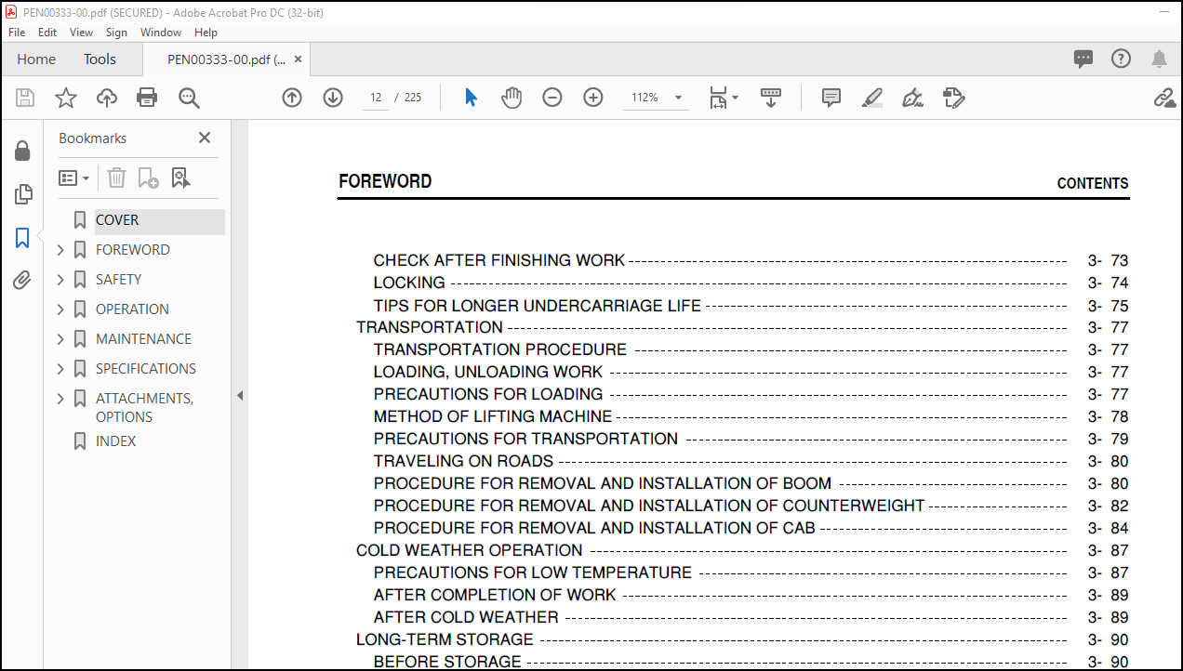1183x671 pixels.
Task: Open security lock panel
Action: [22, 151]
